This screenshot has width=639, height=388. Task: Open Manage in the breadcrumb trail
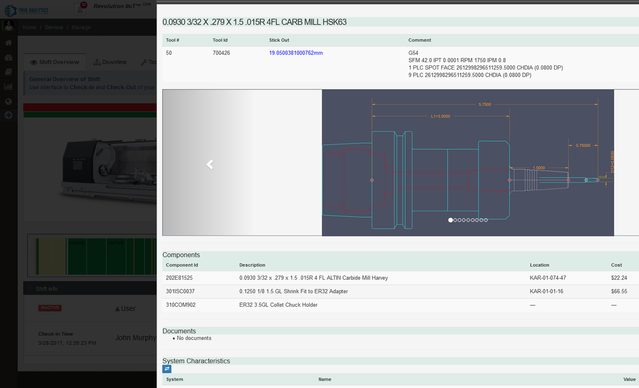[81, 27]
